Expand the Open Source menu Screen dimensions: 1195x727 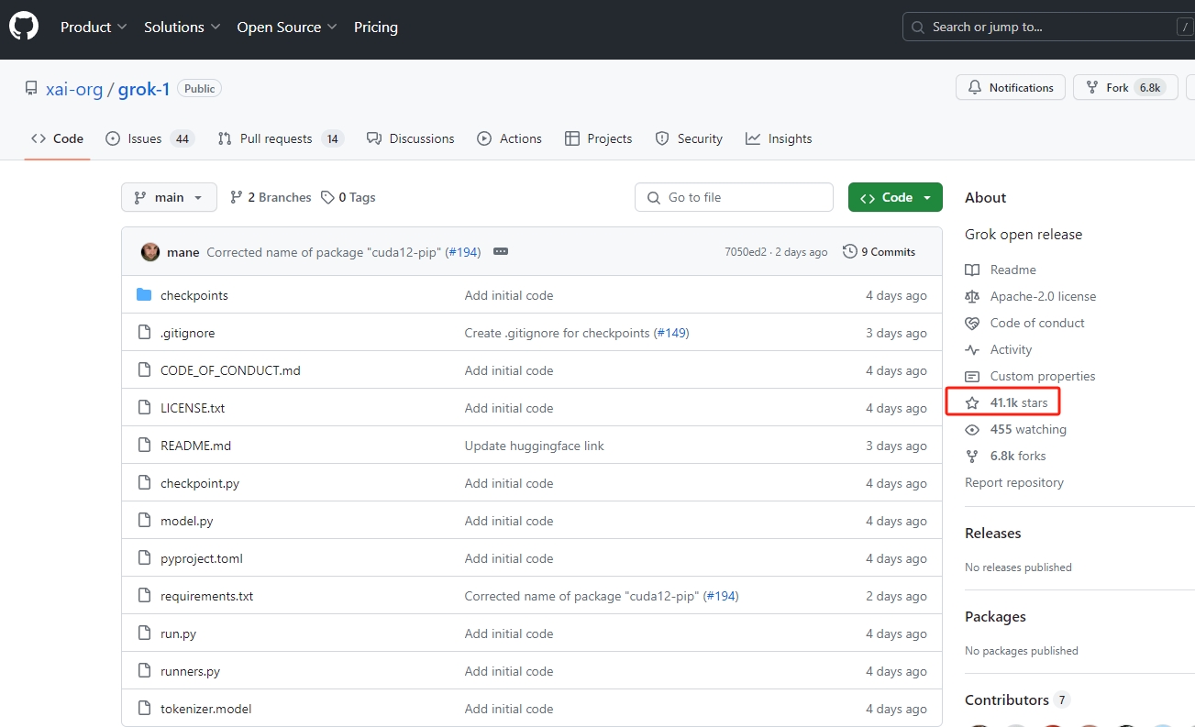(x=287, y=28)
